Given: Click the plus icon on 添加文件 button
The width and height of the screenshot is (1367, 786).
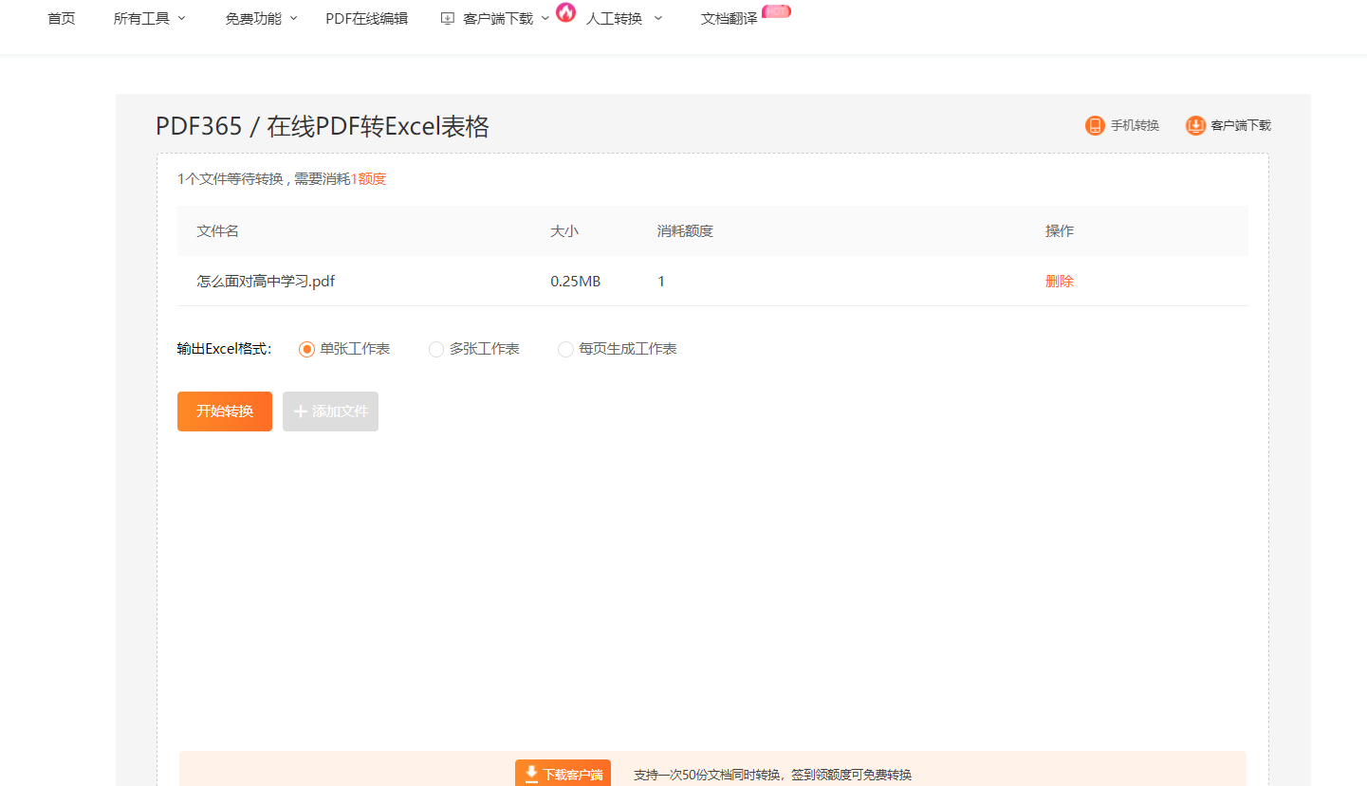Looking at the screenshot, I should (x=301, y=411).
